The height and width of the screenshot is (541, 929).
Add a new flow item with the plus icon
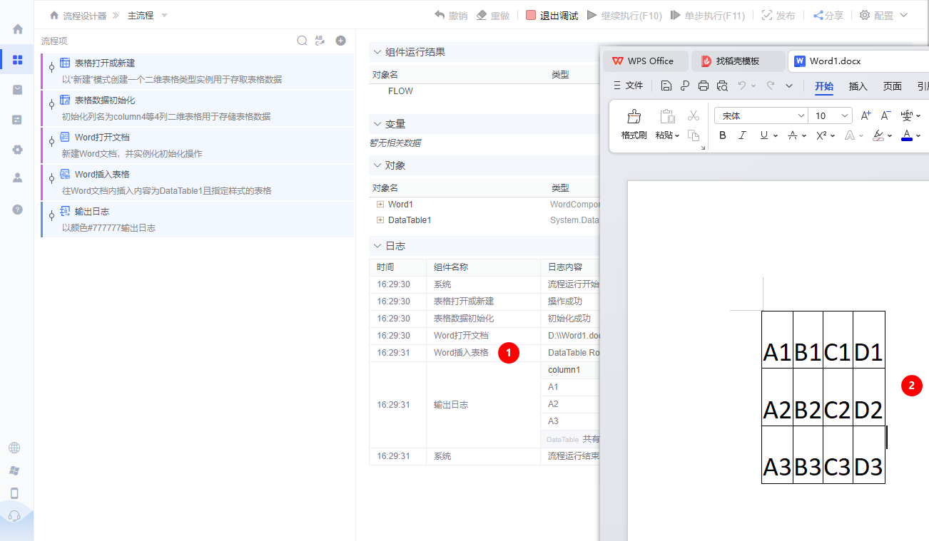(340, 41)
